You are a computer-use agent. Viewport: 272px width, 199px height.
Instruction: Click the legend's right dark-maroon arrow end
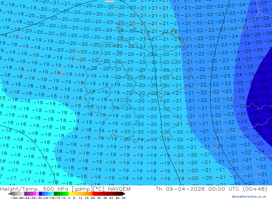[124, 194]
